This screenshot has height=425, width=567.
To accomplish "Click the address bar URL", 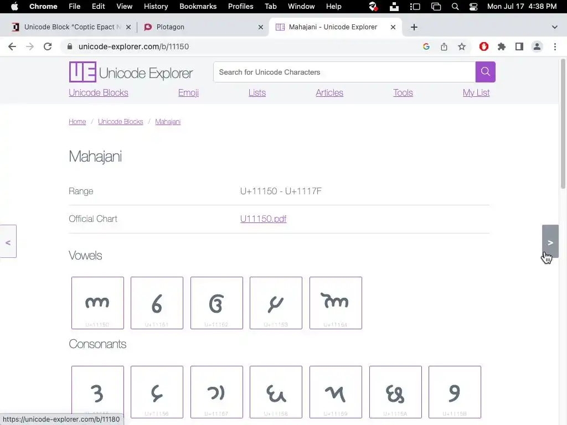I will coord(133,46).
